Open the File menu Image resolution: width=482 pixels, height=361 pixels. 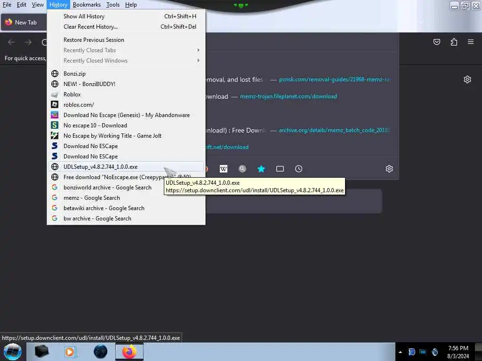pyautogui.click(x=7, y=5)
